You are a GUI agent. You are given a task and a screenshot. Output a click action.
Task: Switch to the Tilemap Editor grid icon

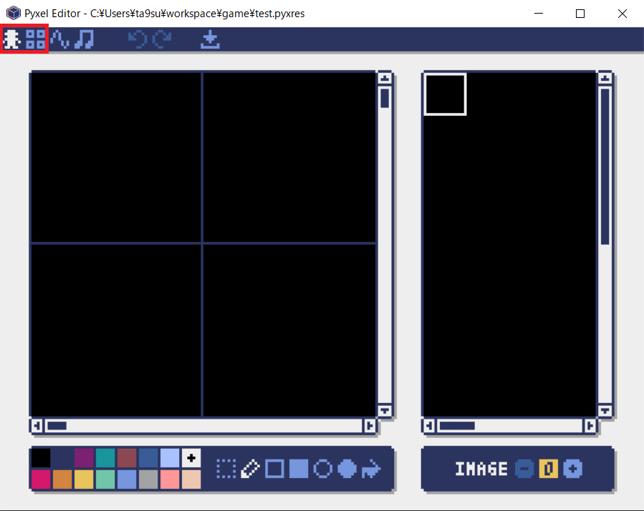35,39
